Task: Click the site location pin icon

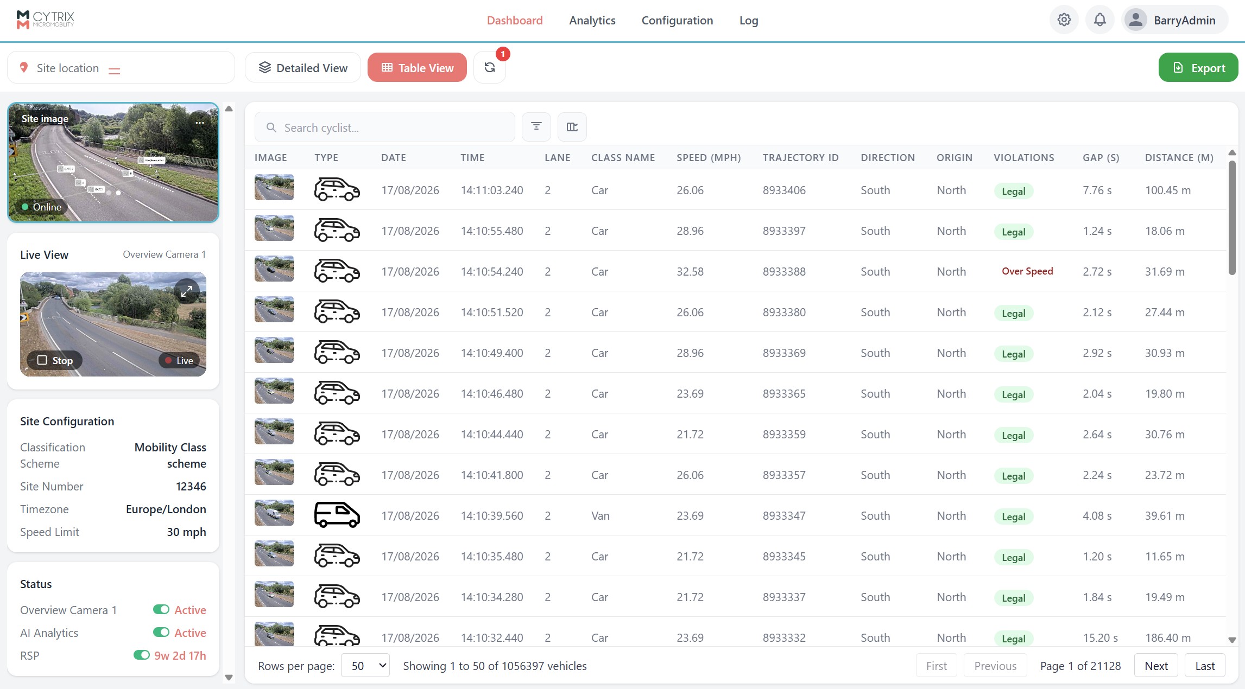Action: coord(23,67)
